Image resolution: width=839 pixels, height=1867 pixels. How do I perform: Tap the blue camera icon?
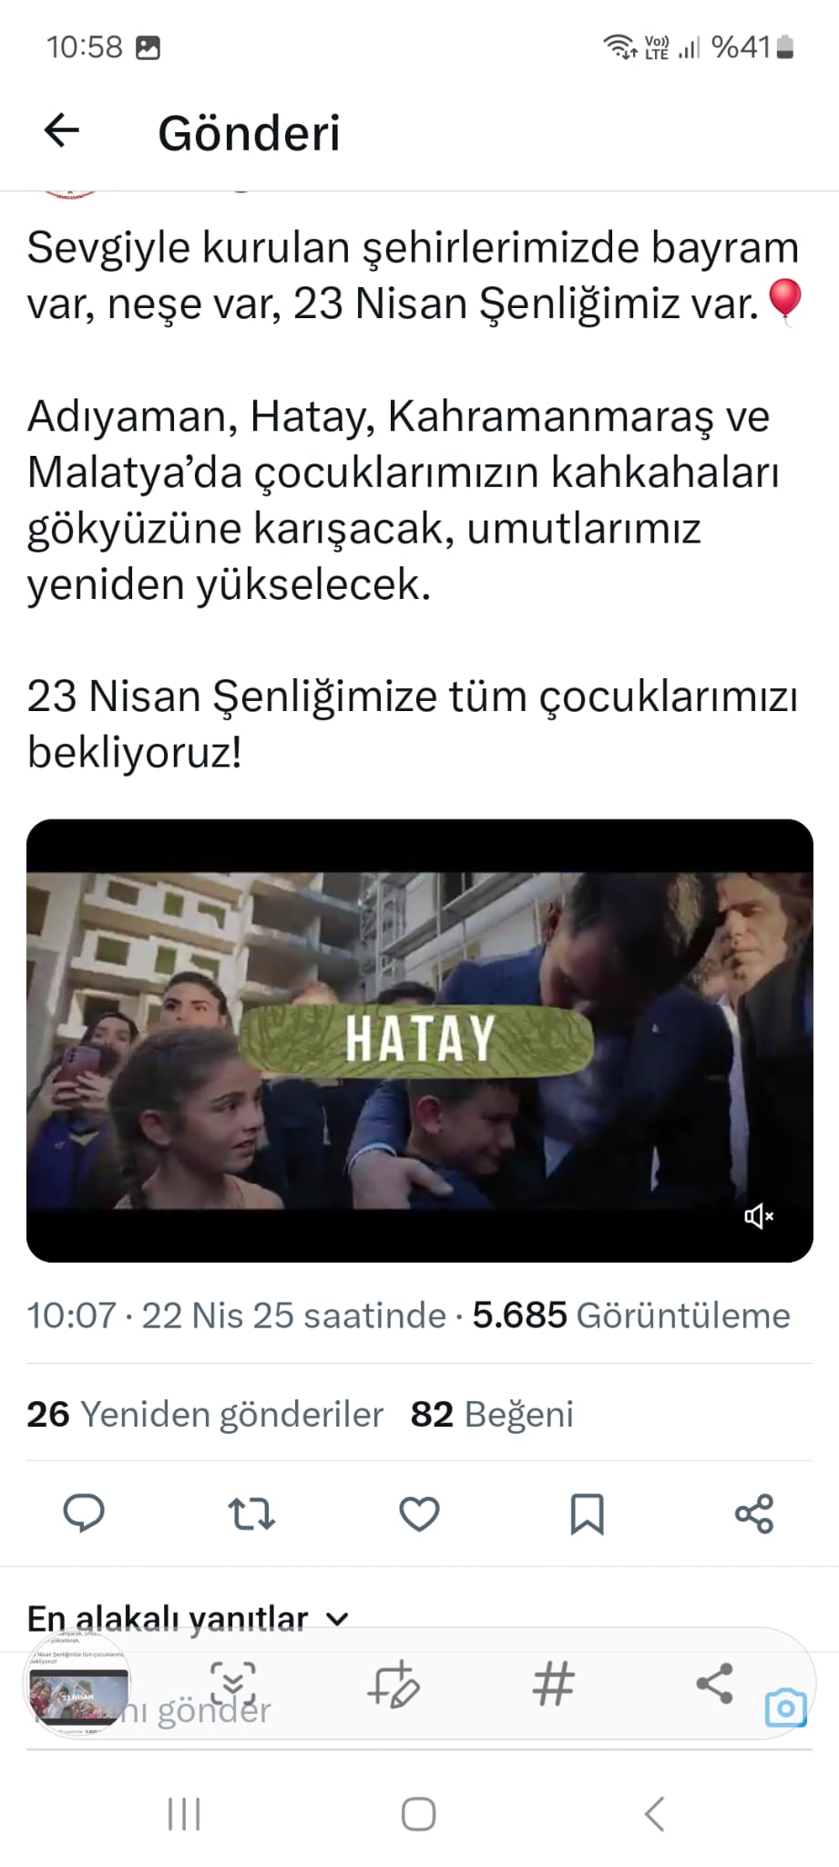(x=785, y=1707)
